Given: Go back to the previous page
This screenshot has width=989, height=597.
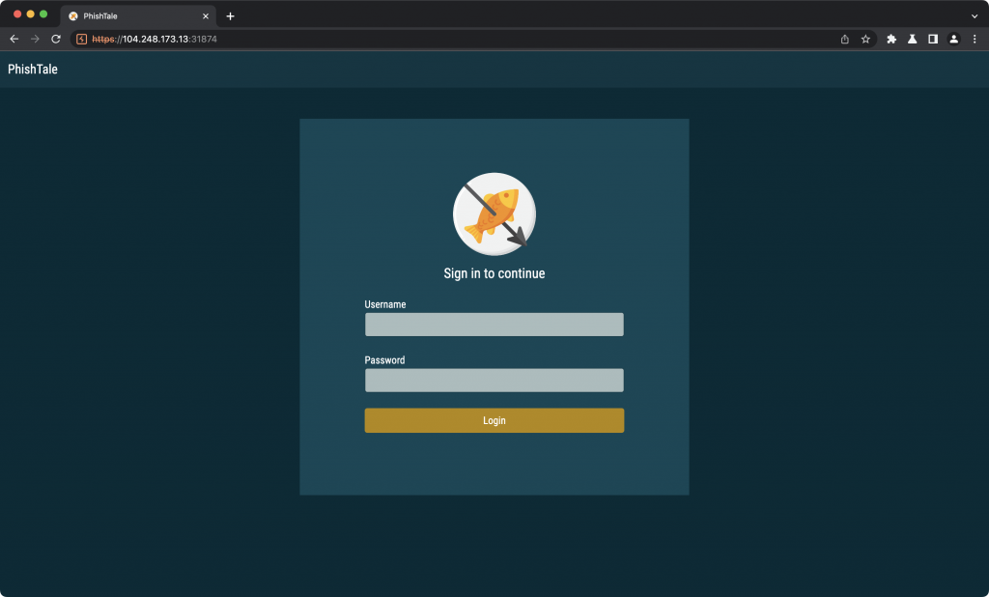Looking at the screenshot, I should click(14, 40).
